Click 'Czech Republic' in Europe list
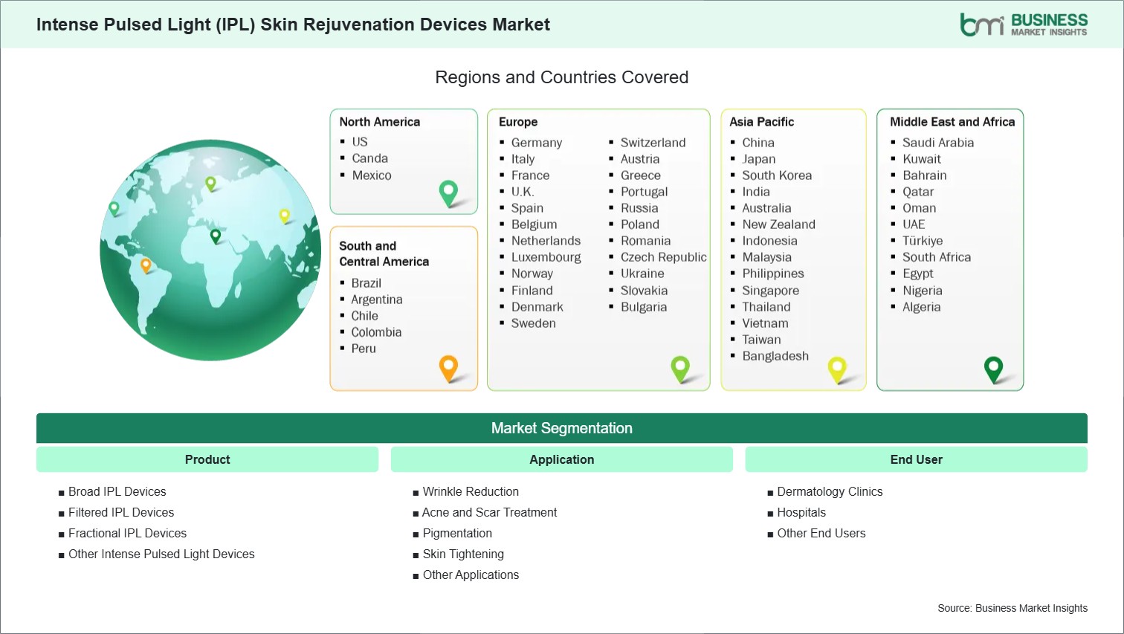The image size is (1124, 634). [x=664, y=257]
